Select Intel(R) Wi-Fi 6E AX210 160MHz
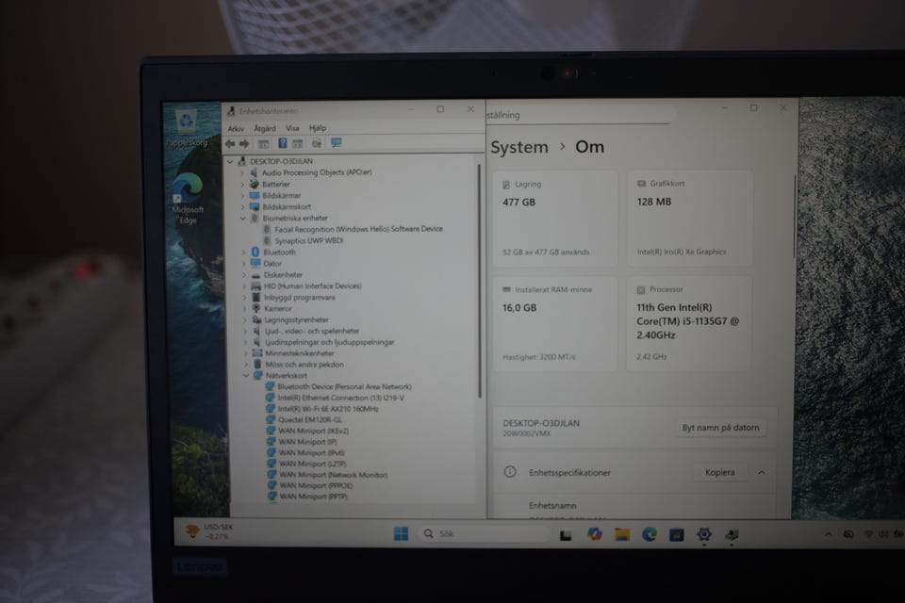905x603 pixels. [328, 409]
